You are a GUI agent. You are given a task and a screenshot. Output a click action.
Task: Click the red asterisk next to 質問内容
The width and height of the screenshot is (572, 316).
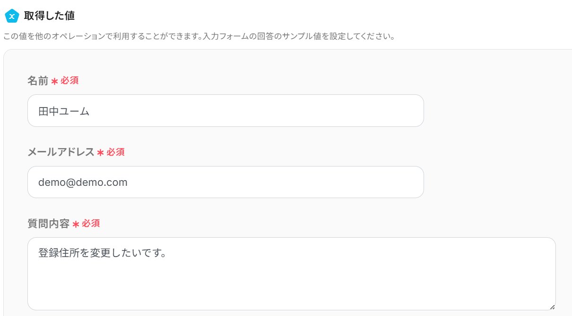click(76, 224)
